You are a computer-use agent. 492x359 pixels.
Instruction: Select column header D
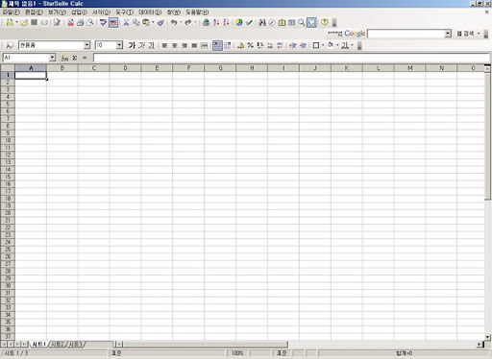125,68
